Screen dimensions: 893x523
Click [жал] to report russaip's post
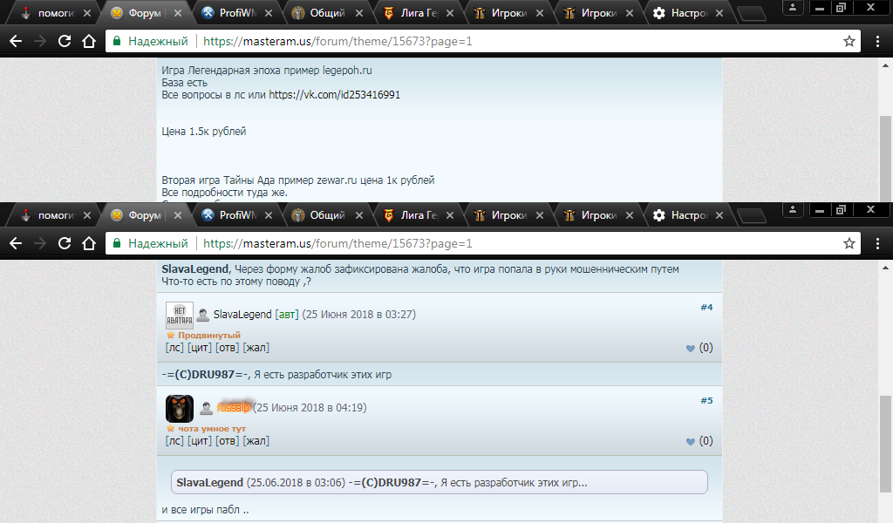[256, 441]
